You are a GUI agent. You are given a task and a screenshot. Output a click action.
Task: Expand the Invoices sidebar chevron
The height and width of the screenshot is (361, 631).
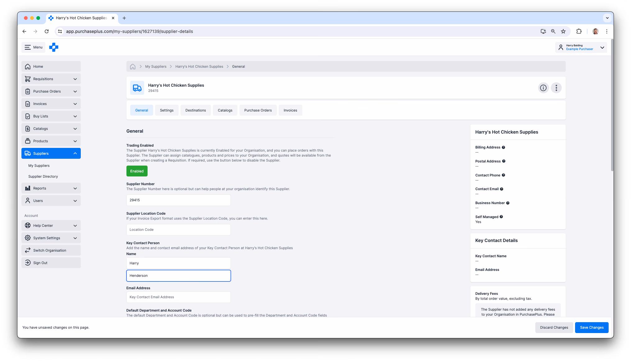click(75, 104)
